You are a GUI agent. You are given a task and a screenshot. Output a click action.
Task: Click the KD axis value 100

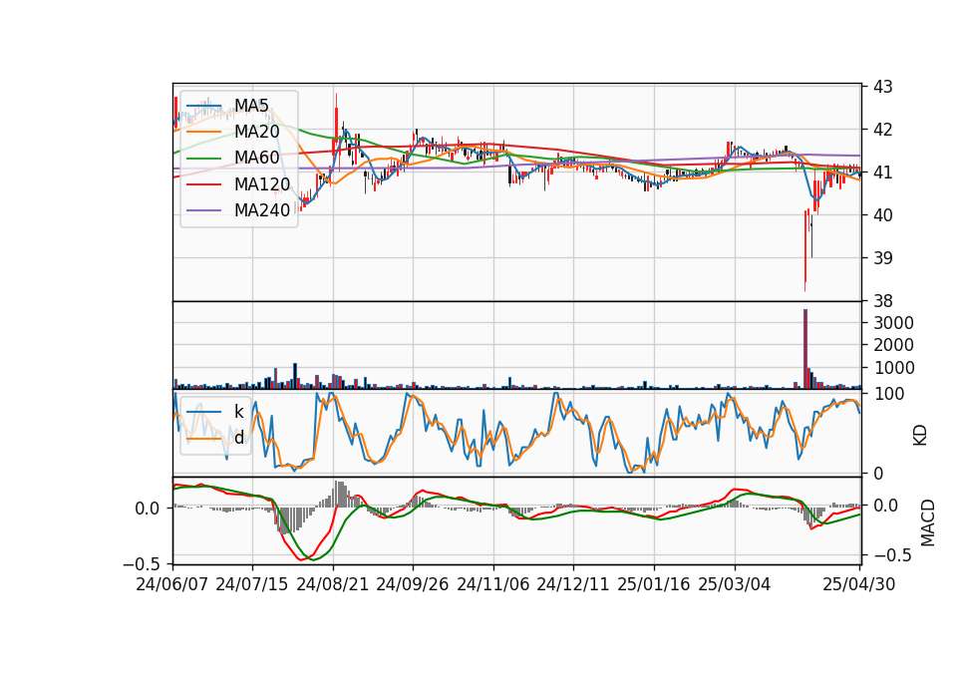[888, 394]
